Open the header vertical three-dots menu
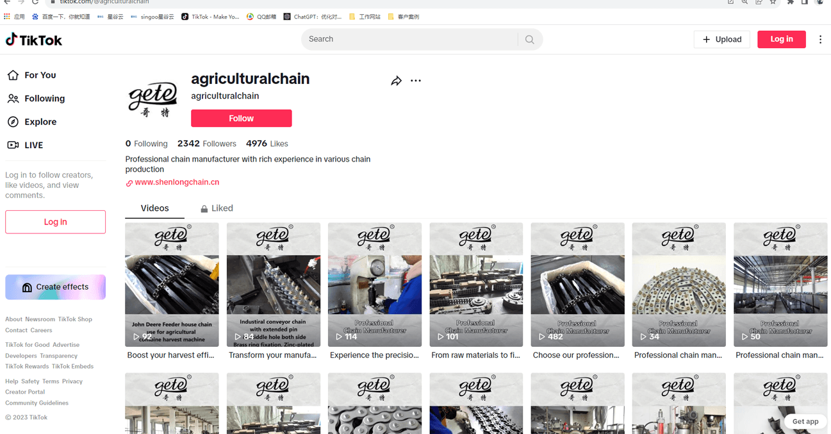831x434 pixels. (820, 40)
